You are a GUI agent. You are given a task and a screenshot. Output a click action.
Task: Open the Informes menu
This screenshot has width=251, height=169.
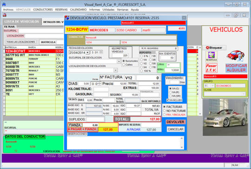pyautogui.click(x=94, y=10)
